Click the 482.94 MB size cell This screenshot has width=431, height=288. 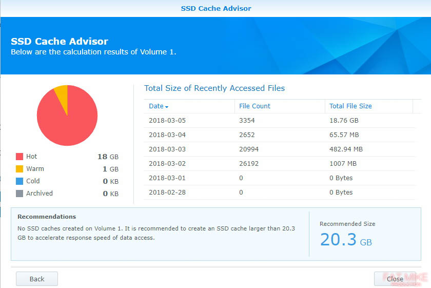click(346, 149)
